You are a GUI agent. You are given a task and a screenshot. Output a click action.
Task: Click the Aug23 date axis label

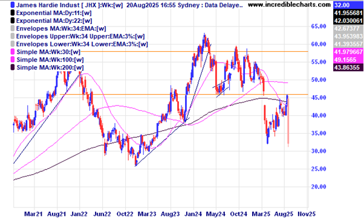coord(171,214)
